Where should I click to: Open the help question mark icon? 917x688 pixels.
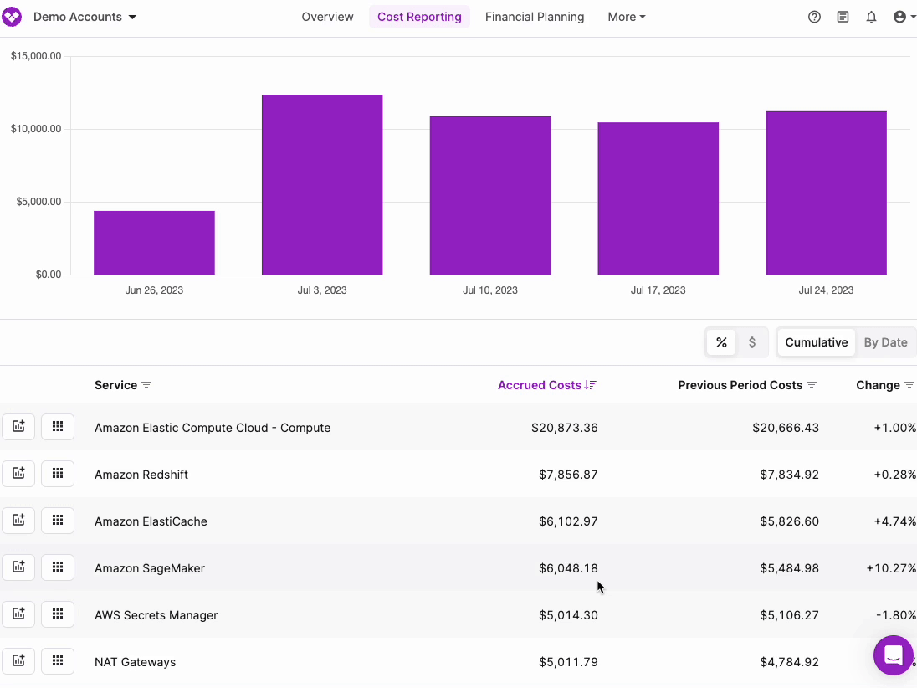pyautogui.click(x=814, y=17)
